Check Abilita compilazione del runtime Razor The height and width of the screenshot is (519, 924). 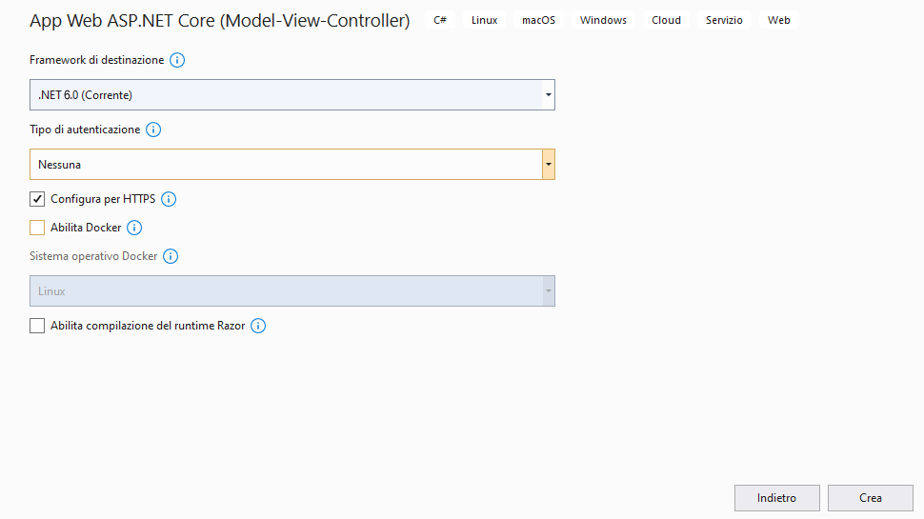(x=37, y=326)
